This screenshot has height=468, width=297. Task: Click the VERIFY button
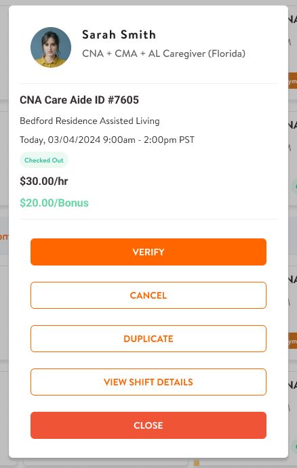pyautogui.click(x=148, y=252)
